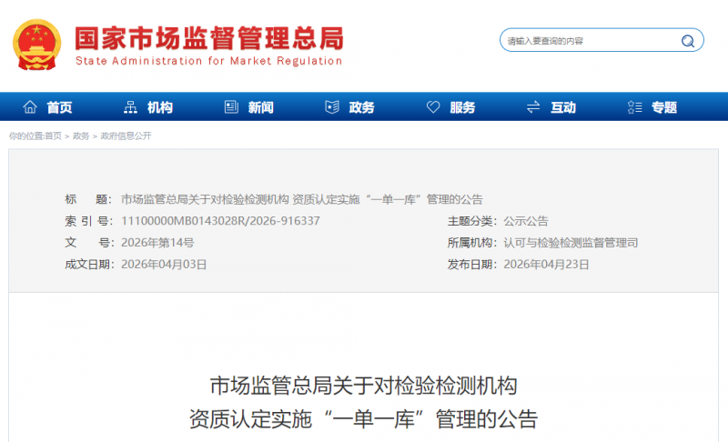Click 认可与检验检测监督管理司 under 所属机构
728x442 pixels.
571,243
